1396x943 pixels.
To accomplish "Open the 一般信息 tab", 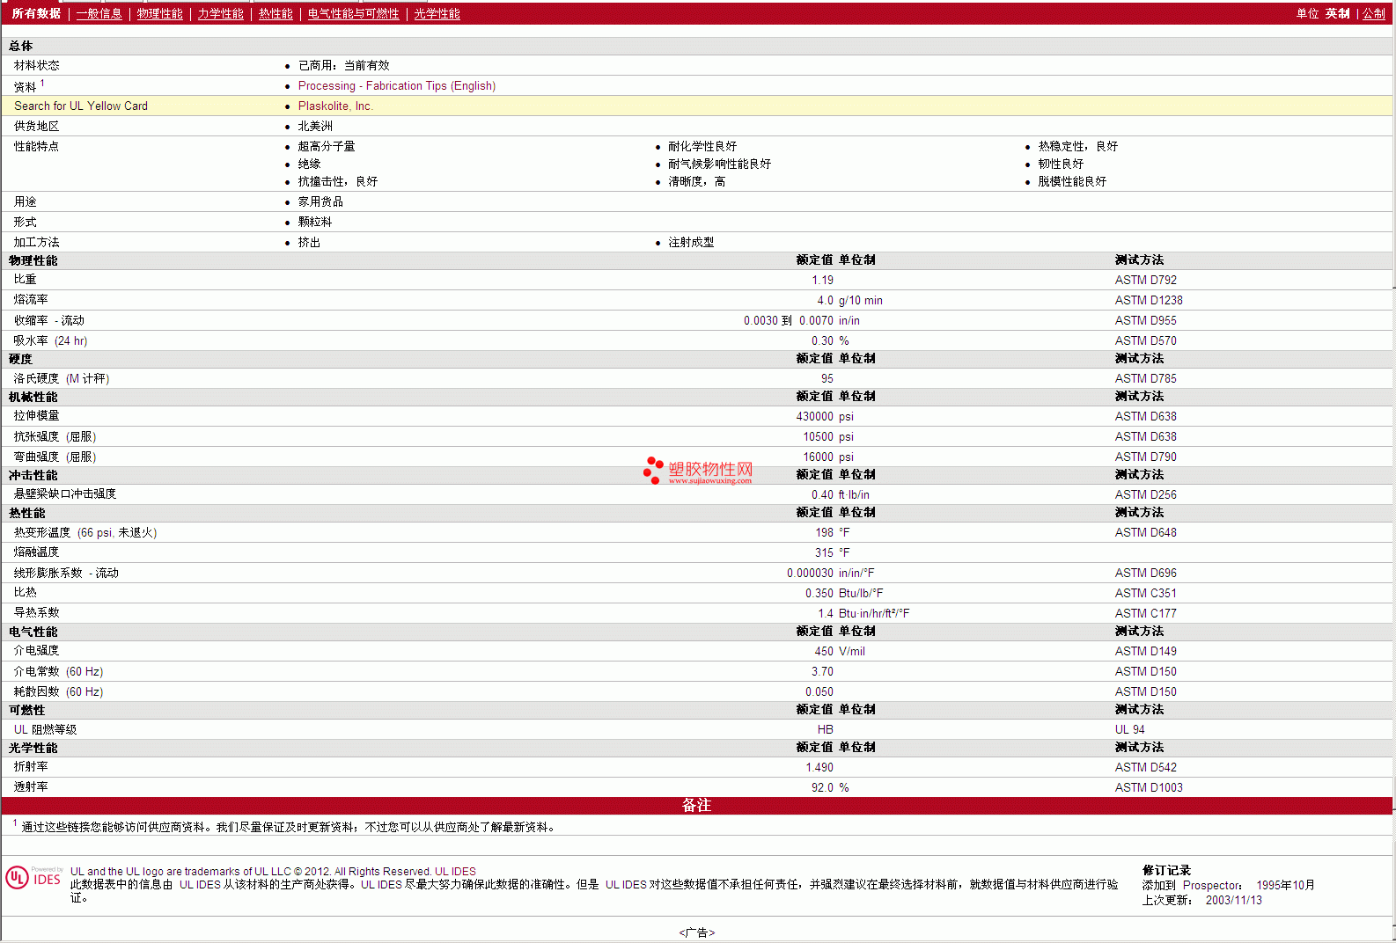I will pyautogui.click(x=99, y=14).
